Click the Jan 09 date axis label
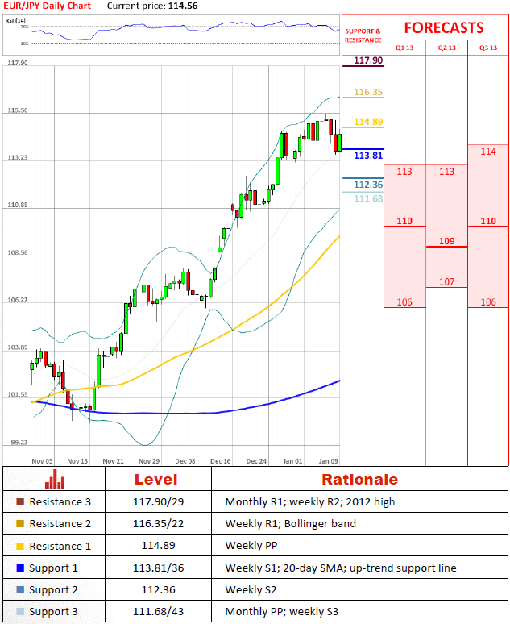Image resolution: width=510 pixels, height=624 pixels. 329,461
